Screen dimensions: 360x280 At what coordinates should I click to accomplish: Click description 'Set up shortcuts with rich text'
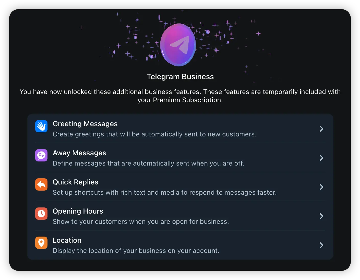point(165,192)
